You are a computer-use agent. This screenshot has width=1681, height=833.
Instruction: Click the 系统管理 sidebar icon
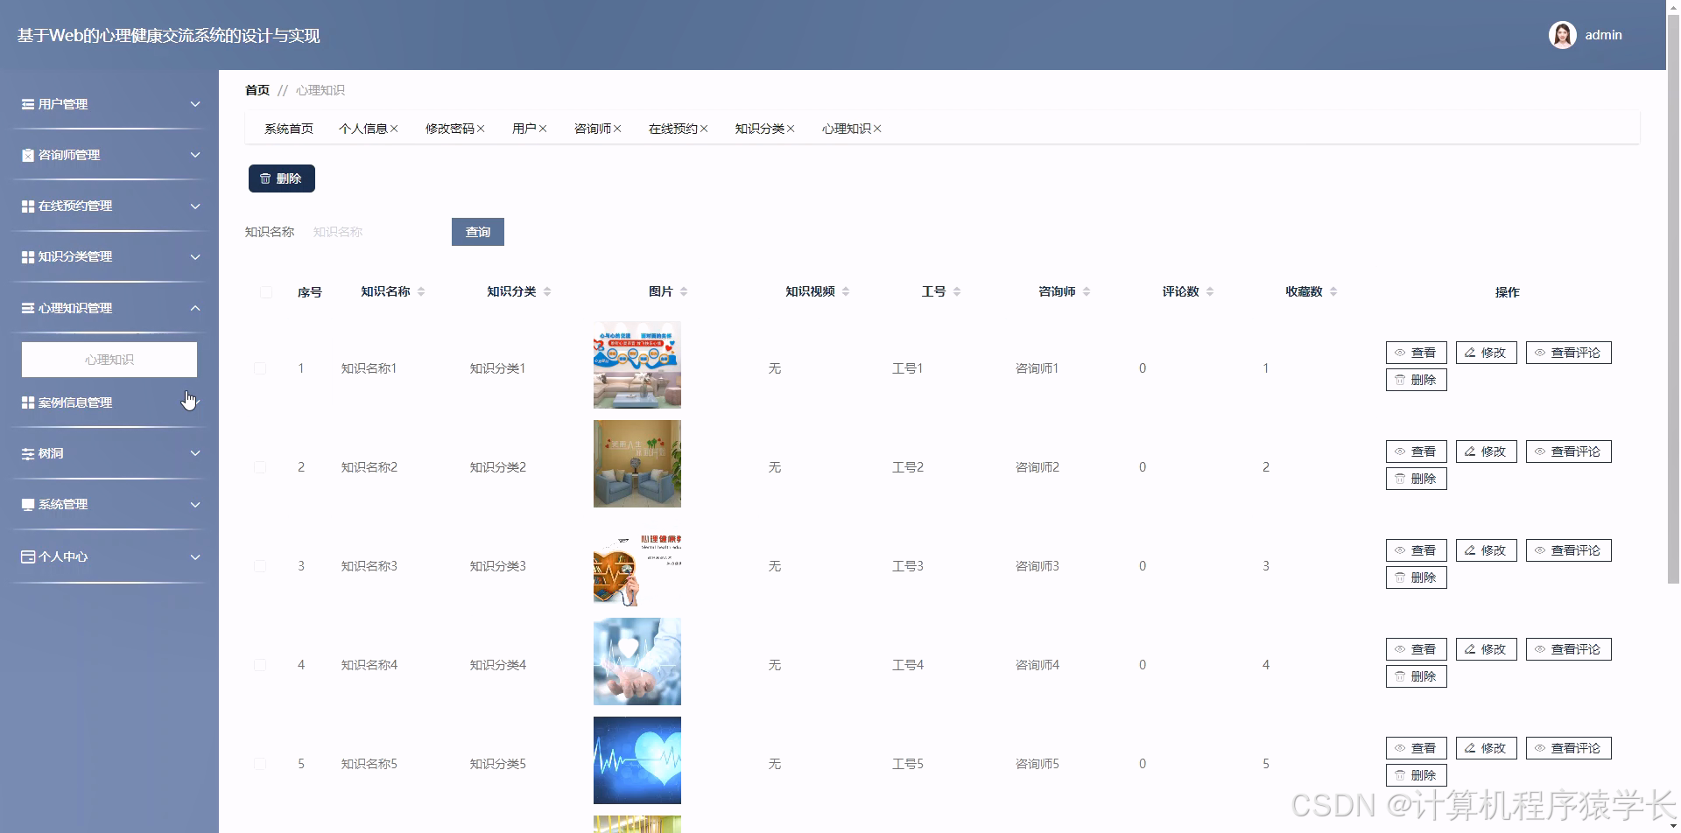click(26, 504)
